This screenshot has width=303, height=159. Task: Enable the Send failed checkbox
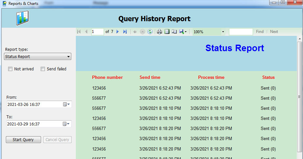pos(43,69)
